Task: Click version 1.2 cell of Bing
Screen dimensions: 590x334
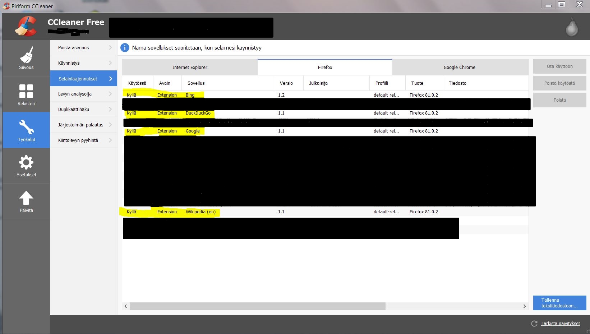Action: coord(281,95)
